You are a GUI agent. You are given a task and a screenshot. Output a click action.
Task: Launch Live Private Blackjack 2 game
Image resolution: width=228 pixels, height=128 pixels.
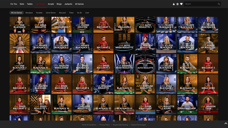(x=166, y=25)
